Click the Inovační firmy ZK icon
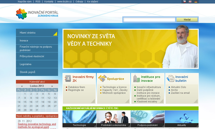 (68, 79)
